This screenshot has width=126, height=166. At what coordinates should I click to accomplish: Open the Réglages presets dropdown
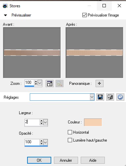tap(92, 97)
